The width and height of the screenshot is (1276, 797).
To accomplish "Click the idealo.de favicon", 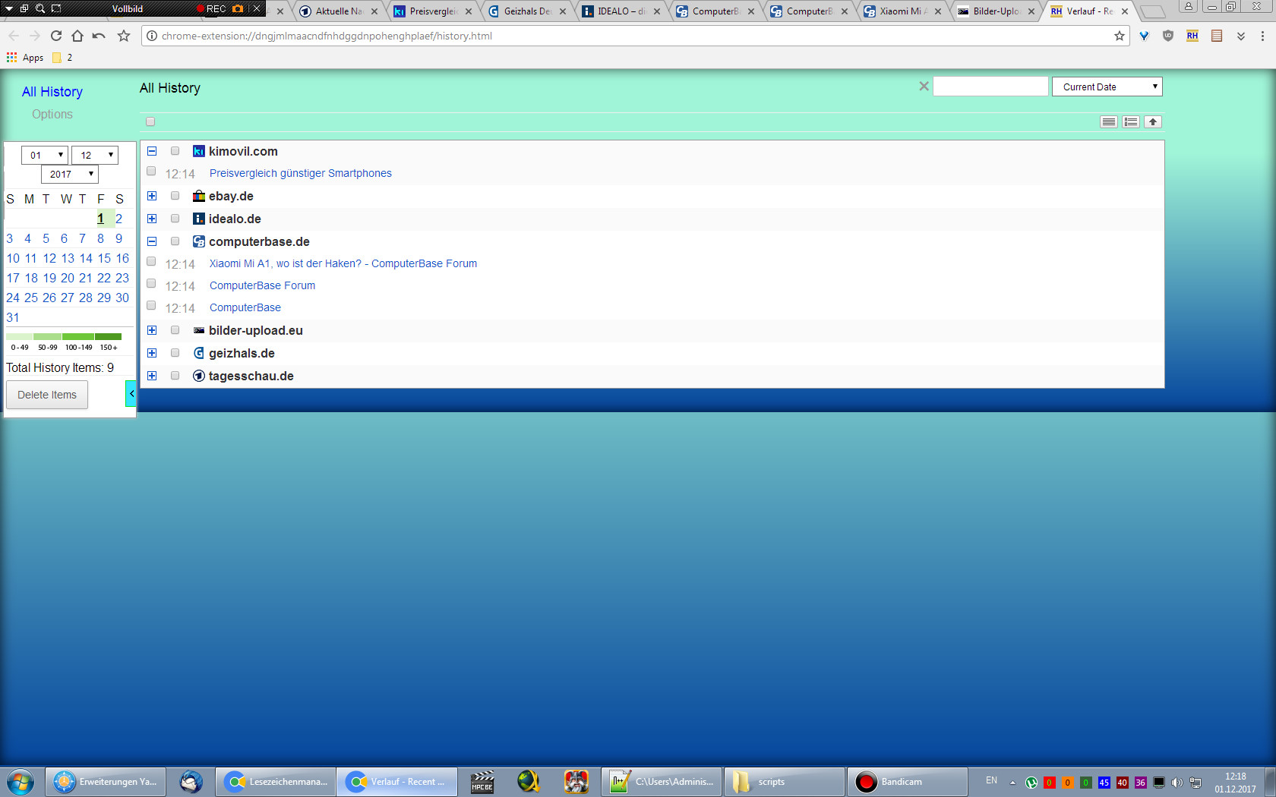I will (x=199, y=219).
